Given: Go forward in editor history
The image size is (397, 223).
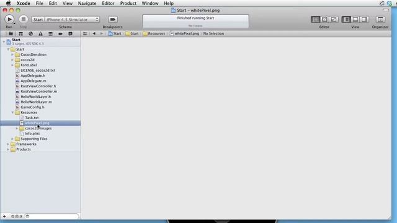Looking at the screenshot, I should coord(102,33).
